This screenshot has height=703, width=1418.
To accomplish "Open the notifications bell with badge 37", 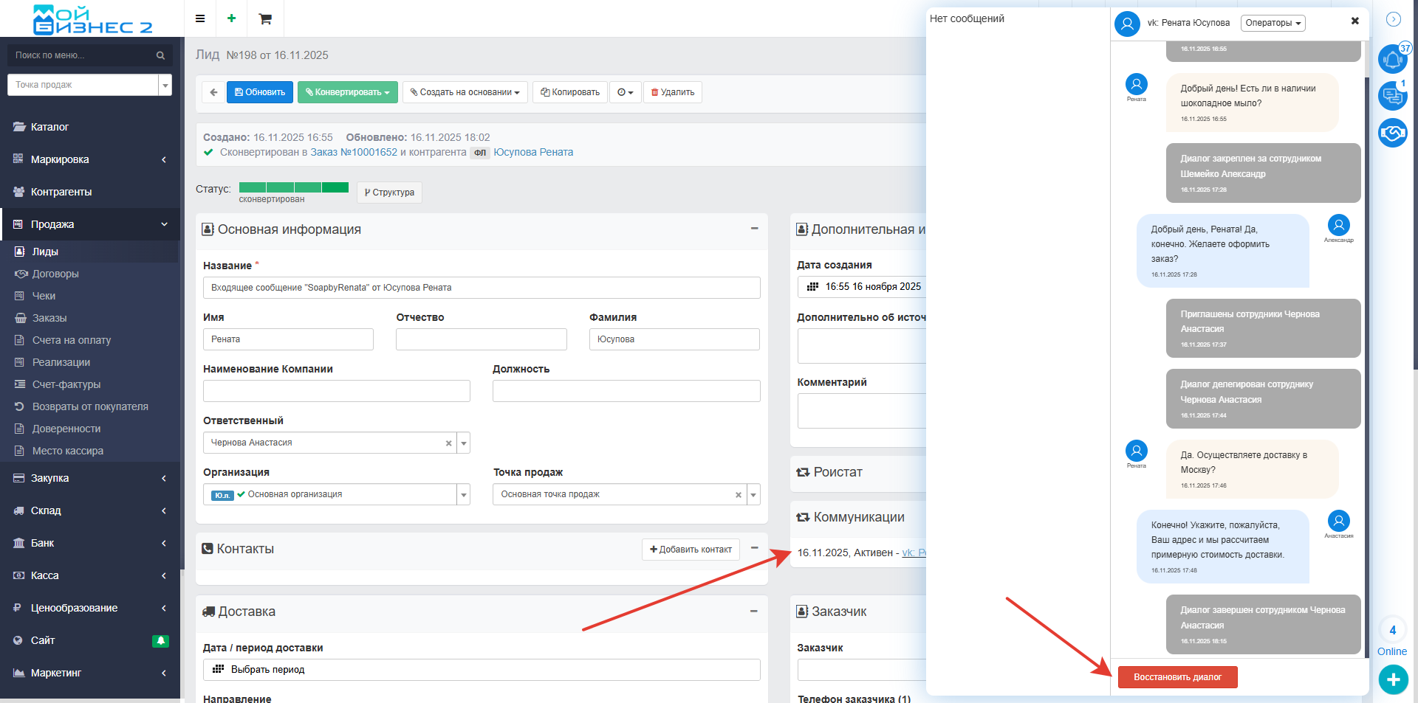I will (1392, 59).
